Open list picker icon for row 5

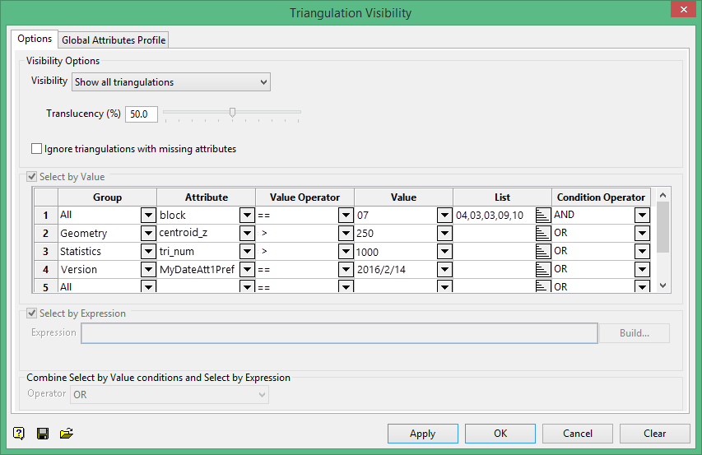543,286
